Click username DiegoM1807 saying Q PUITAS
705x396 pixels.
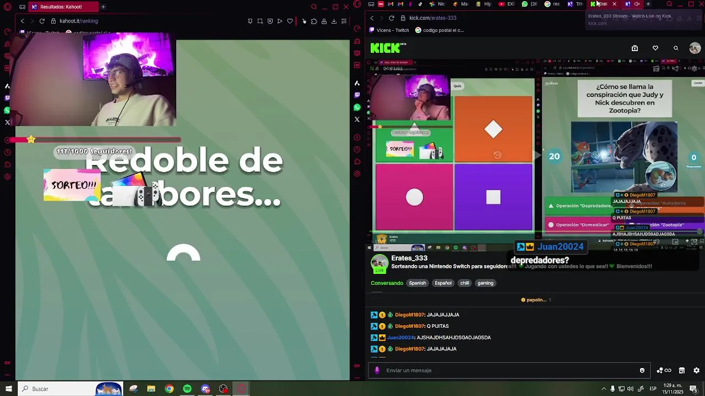coord(409,326)
